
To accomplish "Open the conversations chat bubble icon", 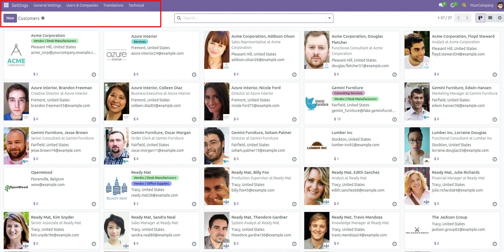I will (442, 5).
